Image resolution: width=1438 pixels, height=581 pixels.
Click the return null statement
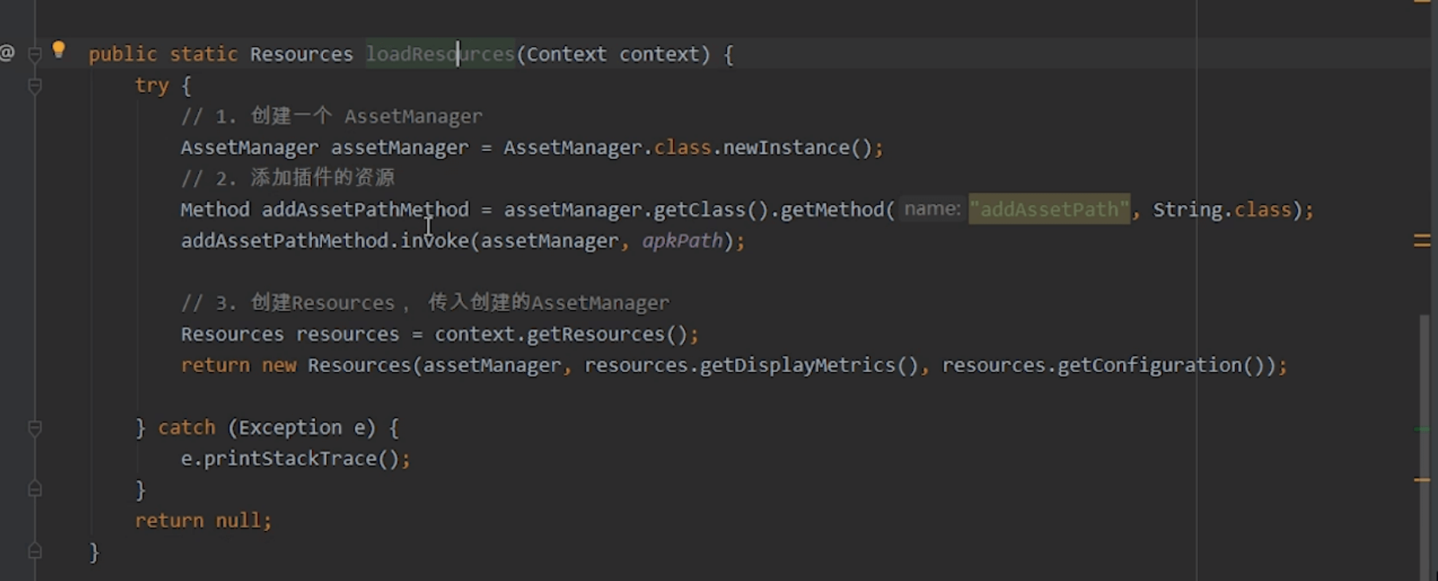[x=203, y=521]
